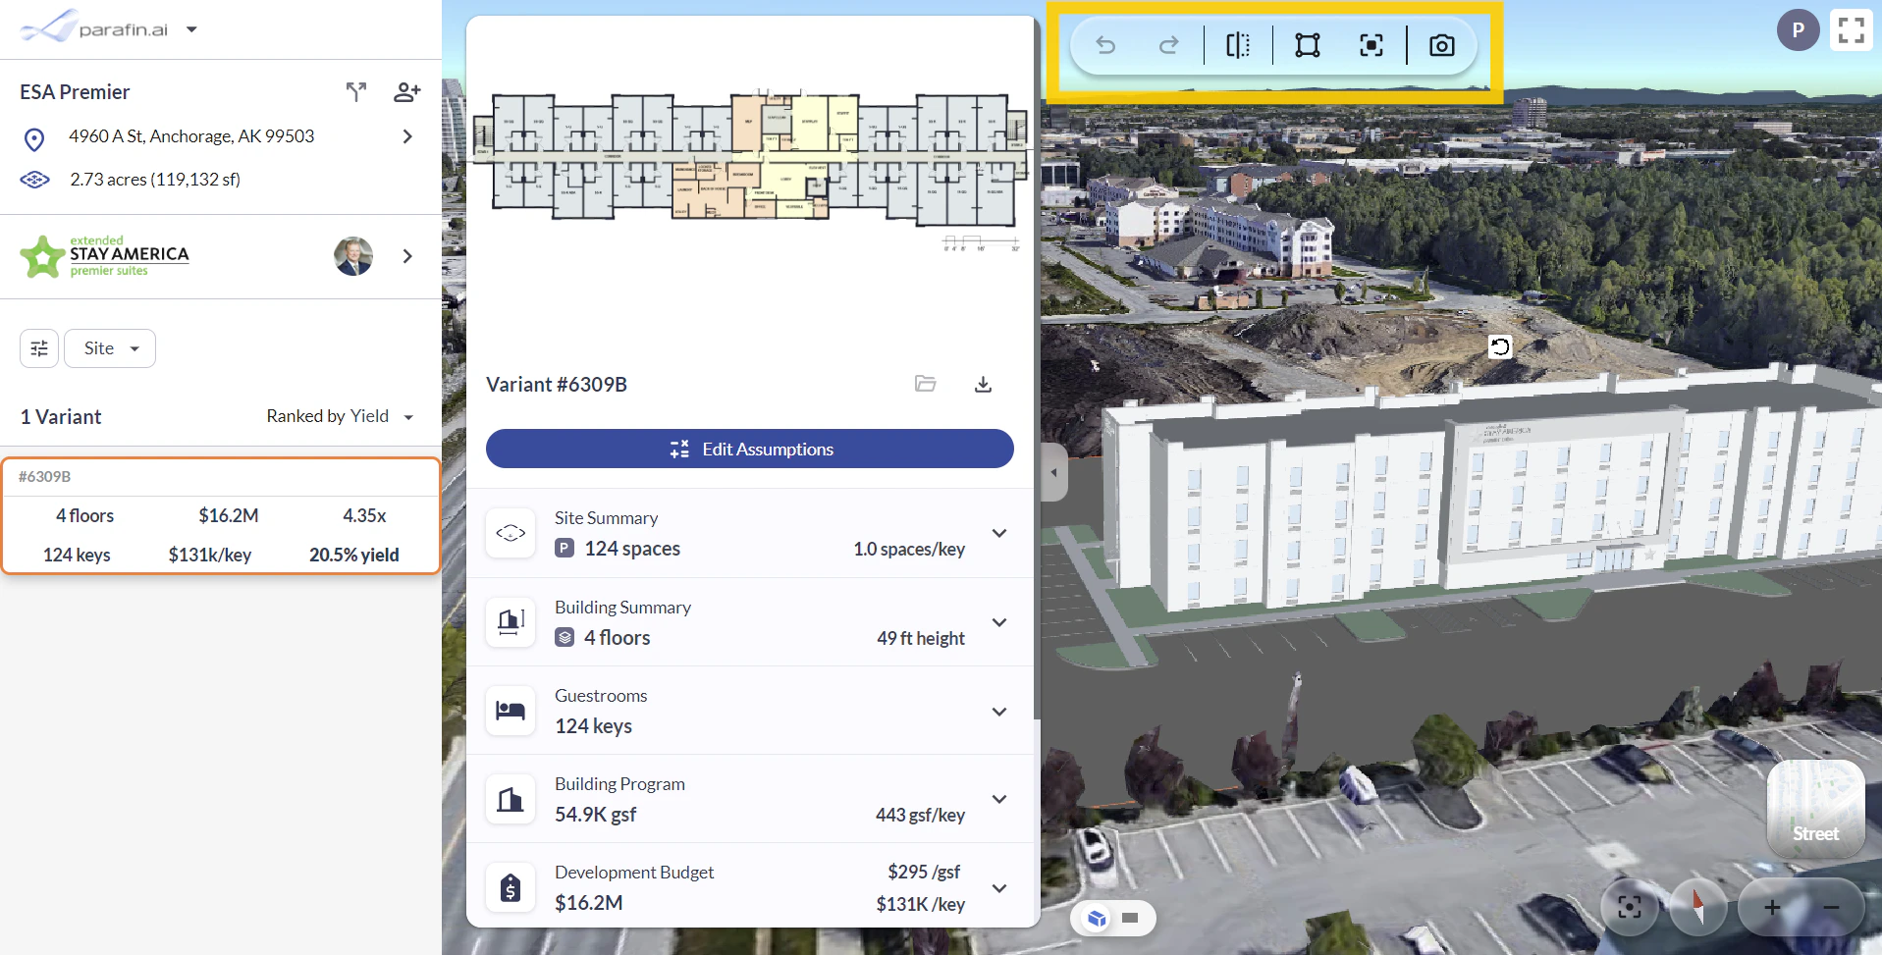Expand the Site Summary section

998,533
